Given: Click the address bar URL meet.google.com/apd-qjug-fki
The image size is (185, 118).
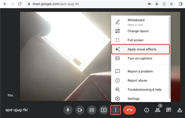Looking at the screenshot, I should 56,4.
